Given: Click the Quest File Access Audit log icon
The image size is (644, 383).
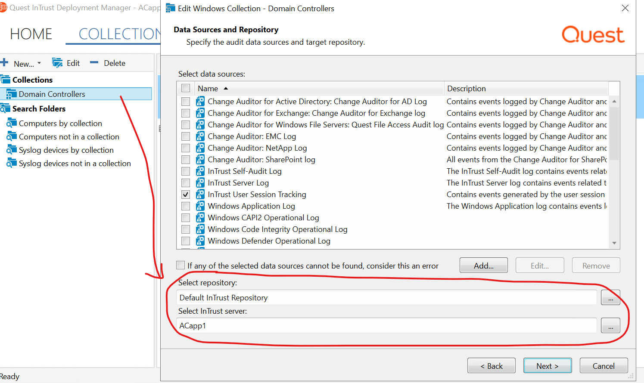Looking at the screenshot, I should (200, 124).
